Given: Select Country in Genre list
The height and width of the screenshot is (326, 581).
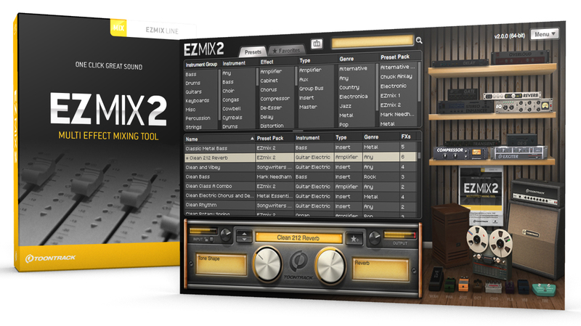Looking at the screenshot, I should (349, 87).
